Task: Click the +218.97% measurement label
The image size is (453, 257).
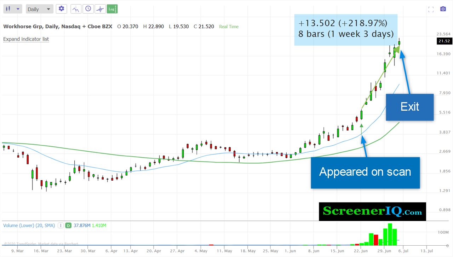Action: [x=362, y=23]
